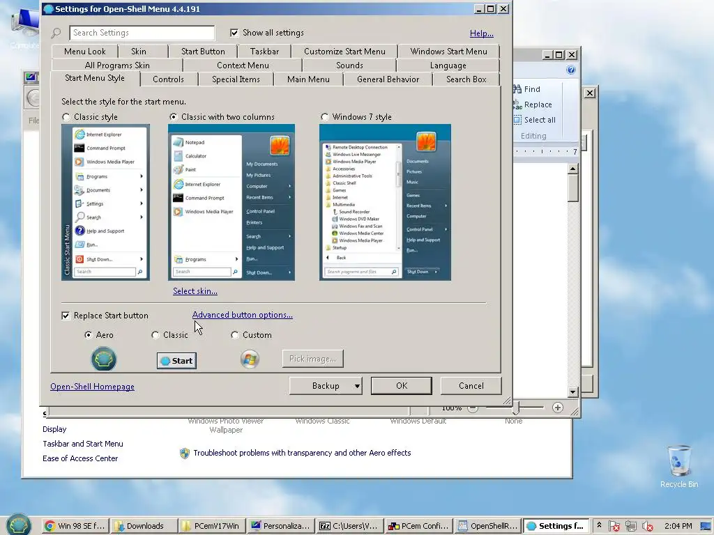Viewport: 714px width, 535px height.
Task: Switch to 7-Zip C:\Users taskbar button
Action: 350,526
